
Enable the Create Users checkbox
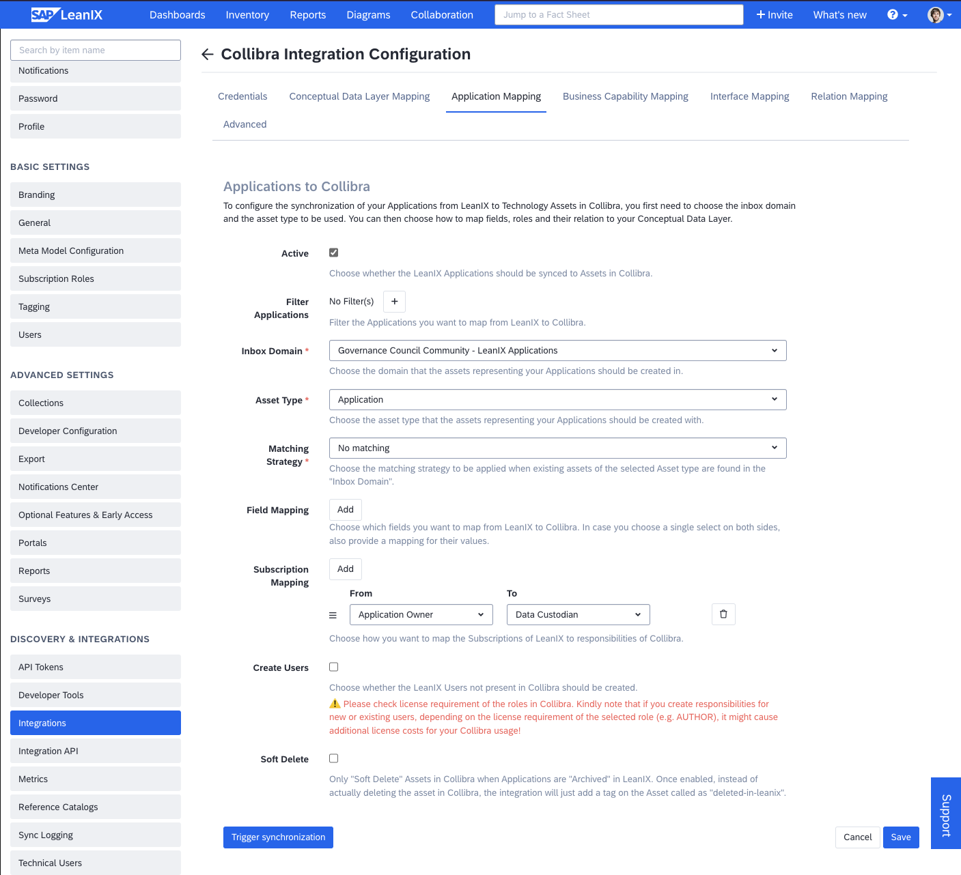(x=334, y=667)
